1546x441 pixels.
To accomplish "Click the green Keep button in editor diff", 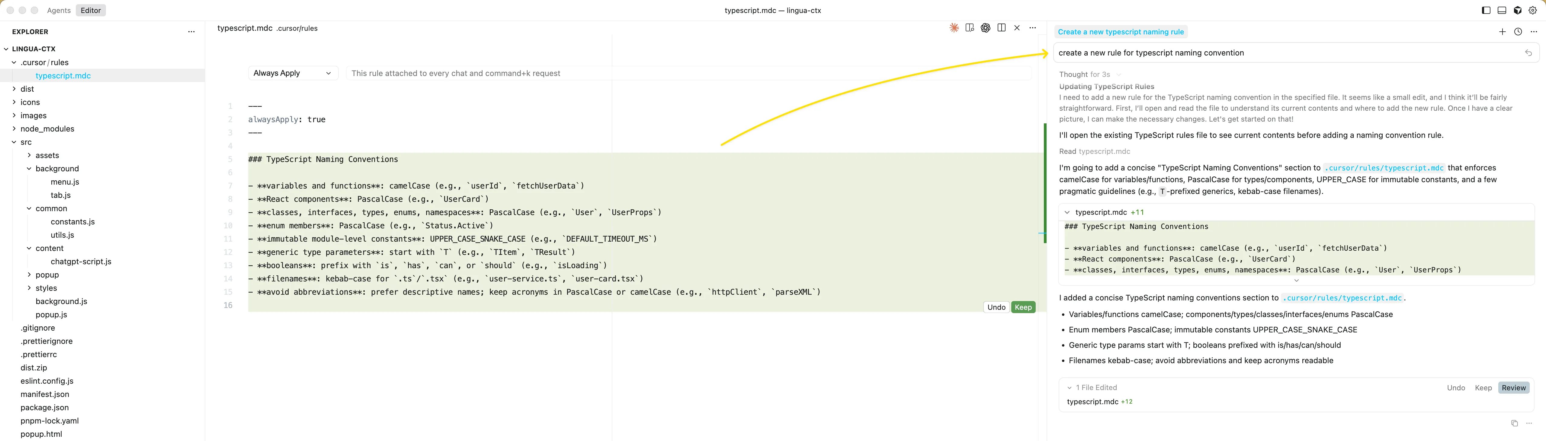I will (x=1023, y=307).
